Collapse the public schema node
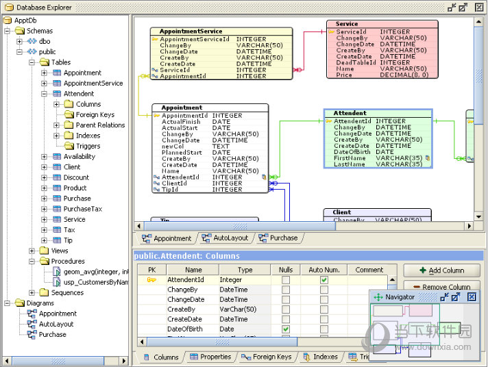Image resolution: width=488 pixels, height=367 pixels. point(20,51)
